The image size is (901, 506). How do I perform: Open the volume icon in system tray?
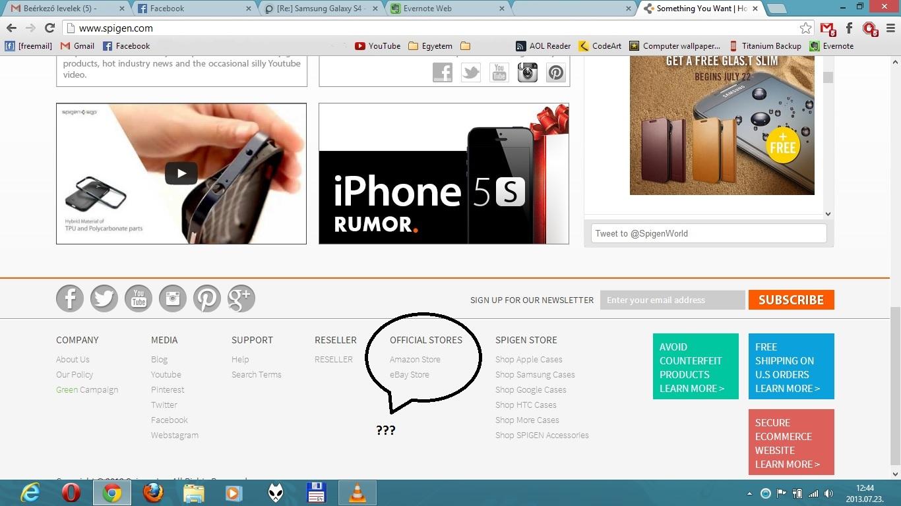coord(828,493)
